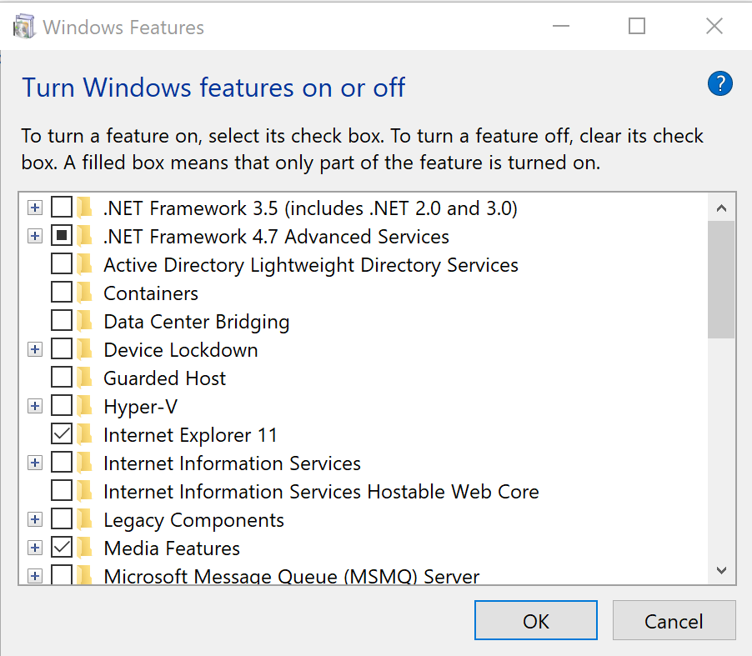The width and height of the screenshot is (752, 656).
Task: Select the Internet Explorer 11 label
Action: [x=190, y=435]
